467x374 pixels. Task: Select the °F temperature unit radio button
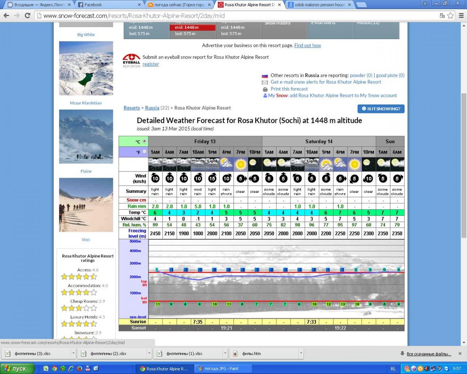pos(145,152)
